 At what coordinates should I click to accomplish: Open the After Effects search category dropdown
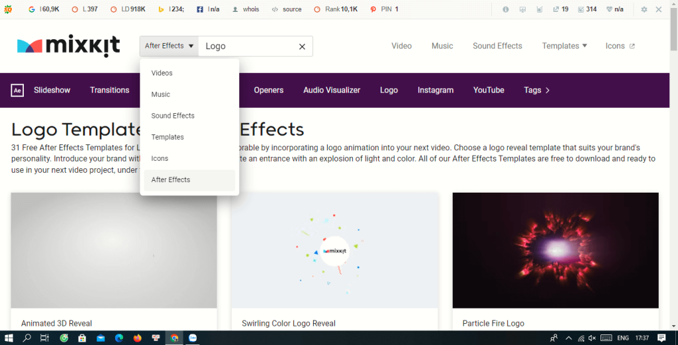pos(169,46)
